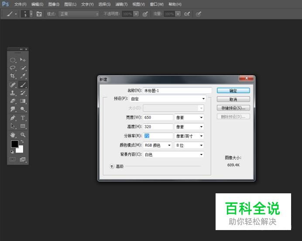Open the tool preset picker arrow
This screenshot has width=302, height=241.
pyautogui.click(x=16, y=14)
